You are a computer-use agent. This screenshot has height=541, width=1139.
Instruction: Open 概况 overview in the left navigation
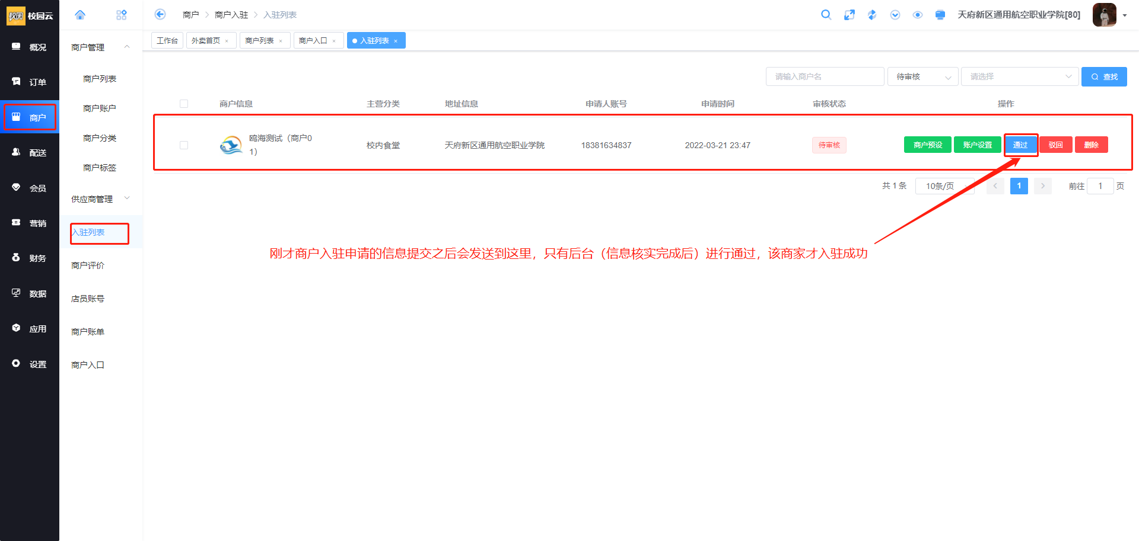[x=30, y=47]
